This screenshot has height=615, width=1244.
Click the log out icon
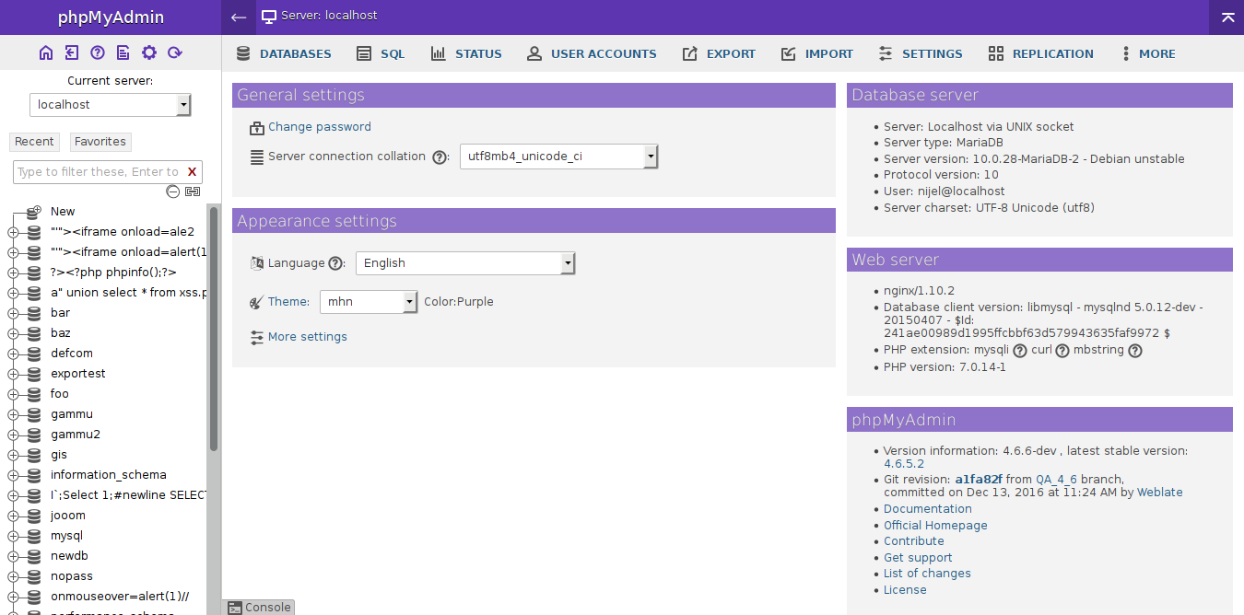click(x=72, y=52)
